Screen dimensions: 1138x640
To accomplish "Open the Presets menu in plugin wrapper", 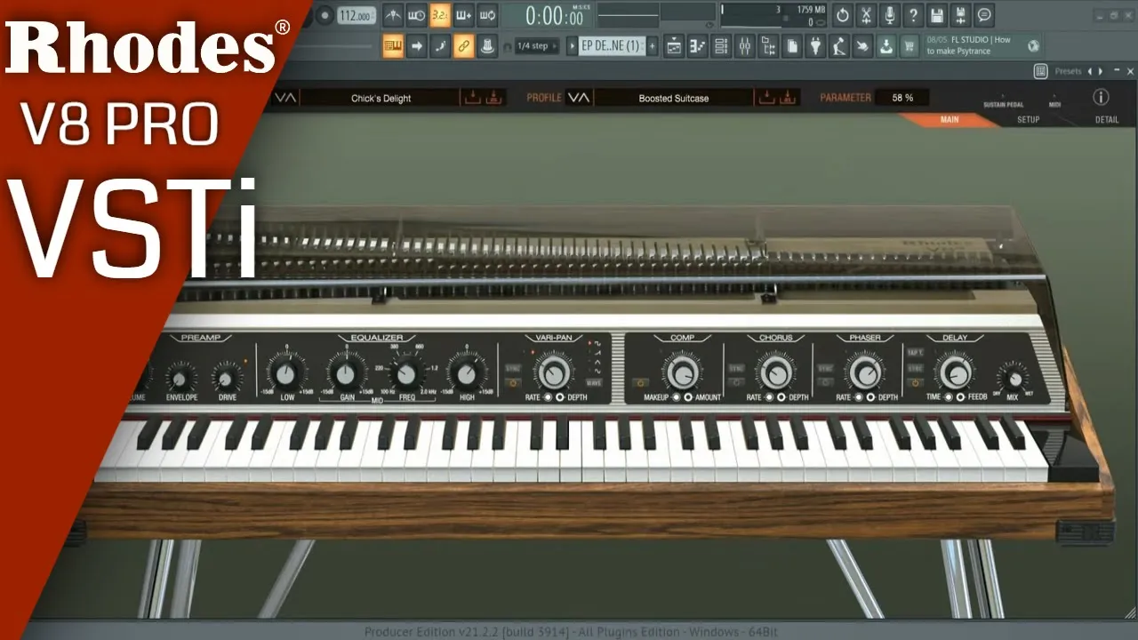I will [1068, 71].
